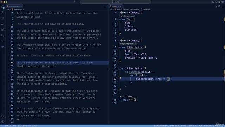Screen dimensions: 225x127
Task: Click 'The Free variant should have' text line
Action: click(x=50, y=24)
